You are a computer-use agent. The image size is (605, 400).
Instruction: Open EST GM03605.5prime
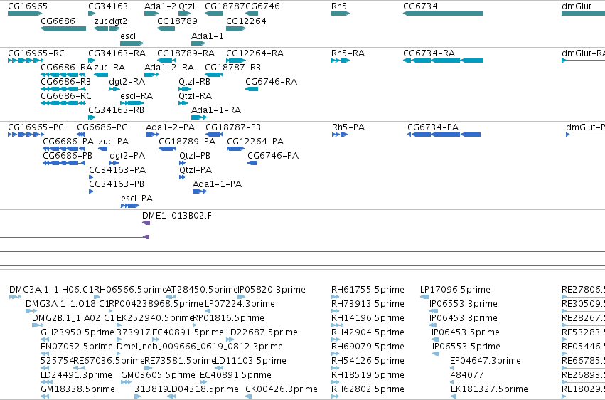click(158, 375)
